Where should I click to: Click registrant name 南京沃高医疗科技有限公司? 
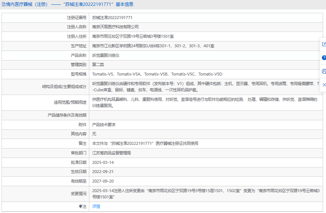[x=115, y=27]
